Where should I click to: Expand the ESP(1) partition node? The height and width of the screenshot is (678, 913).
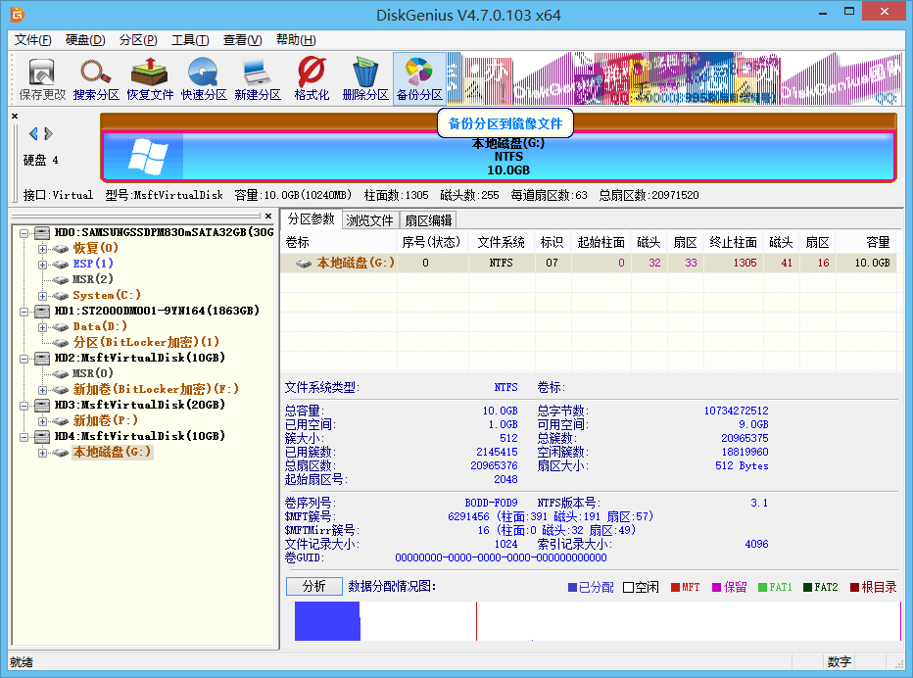click(x=42, y=265)
